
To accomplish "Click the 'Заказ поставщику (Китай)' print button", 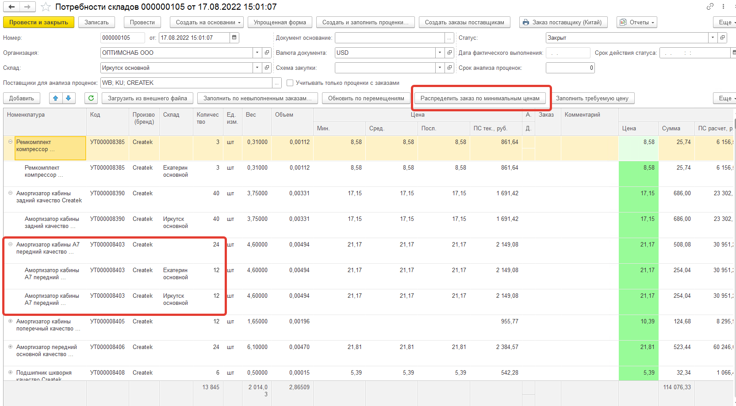I will click(x=563, y=22).
